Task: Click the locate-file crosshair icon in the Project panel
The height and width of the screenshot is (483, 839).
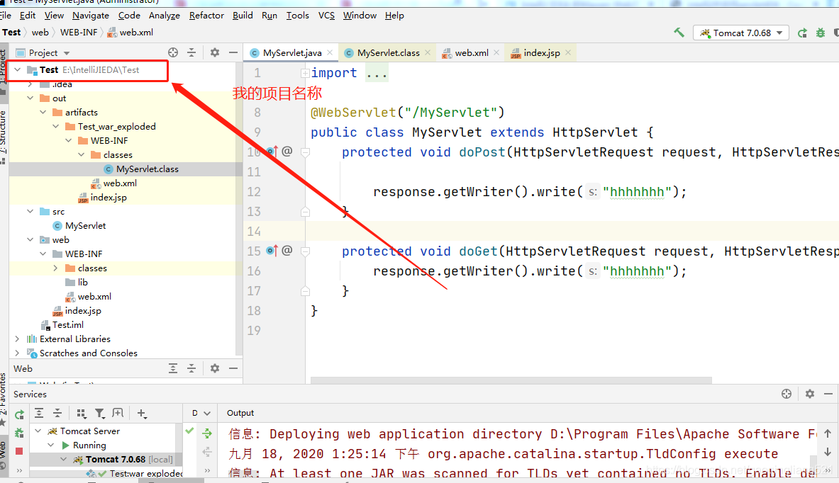Action: 173,52
